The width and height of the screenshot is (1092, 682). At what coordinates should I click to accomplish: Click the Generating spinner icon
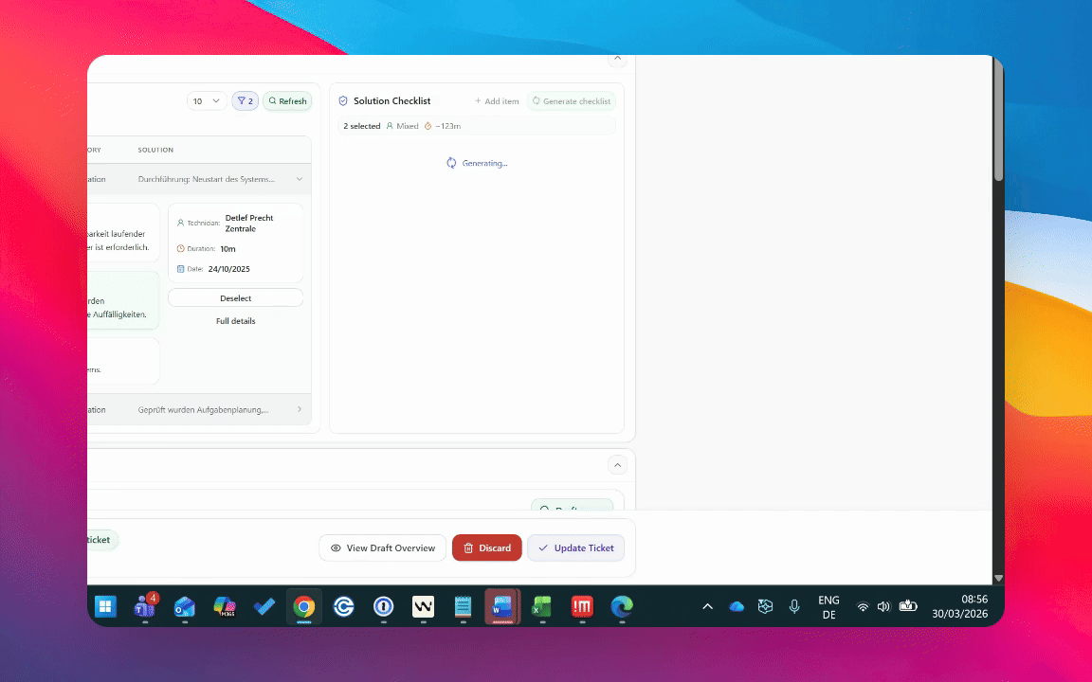tap(451, 163)
